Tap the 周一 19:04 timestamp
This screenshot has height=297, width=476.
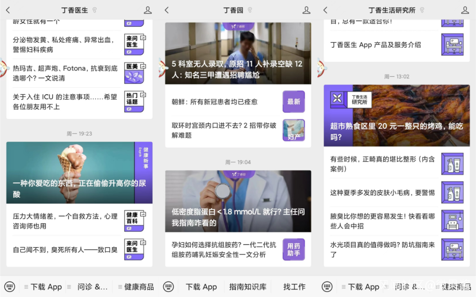pos(238,162)
